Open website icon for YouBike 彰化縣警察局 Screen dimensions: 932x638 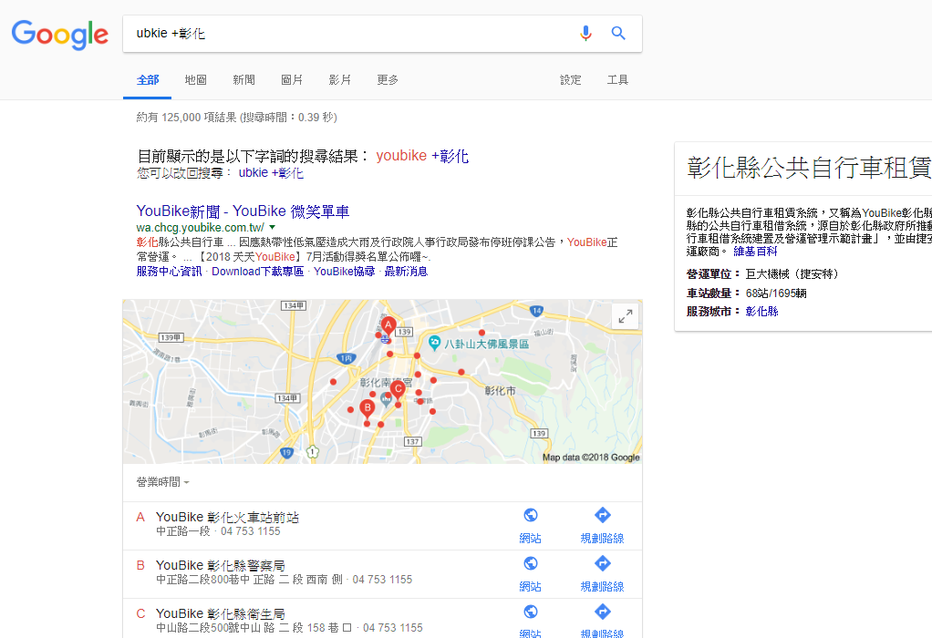click(530, 563)
